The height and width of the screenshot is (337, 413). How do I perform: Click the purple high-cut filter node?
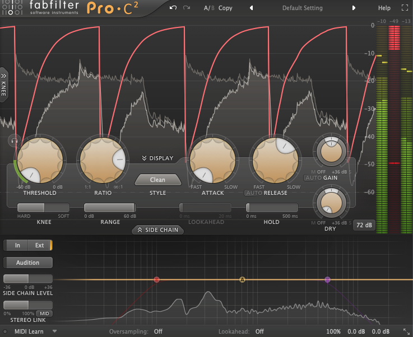327,279
